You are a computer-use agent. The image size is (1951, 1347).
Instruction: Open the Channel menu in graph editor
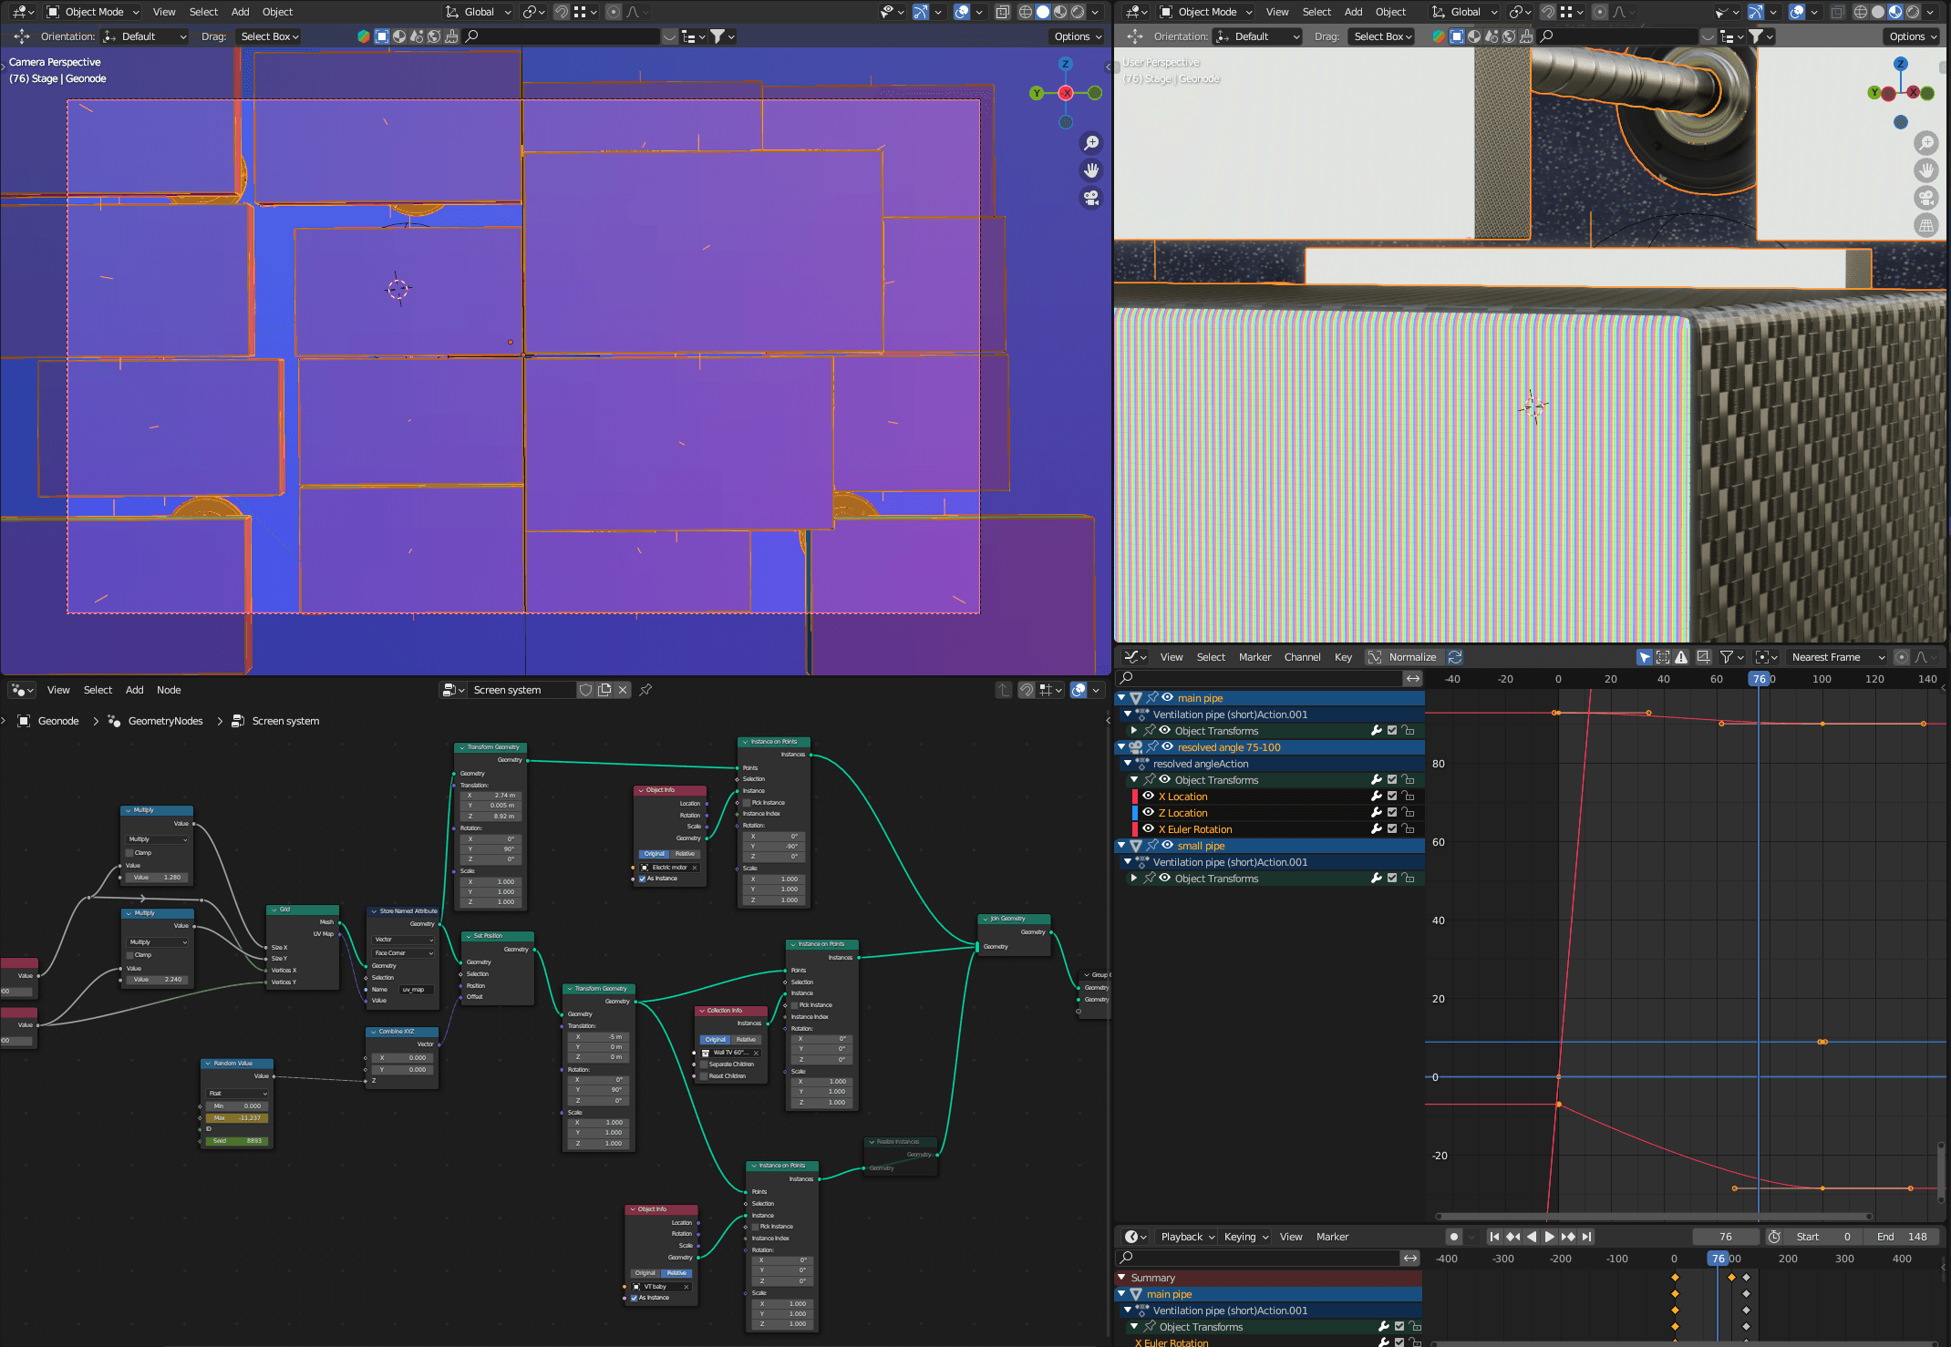(1302, 657)
